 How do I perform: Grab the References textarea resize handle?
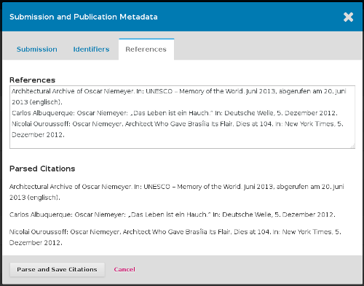click(353, 146)
